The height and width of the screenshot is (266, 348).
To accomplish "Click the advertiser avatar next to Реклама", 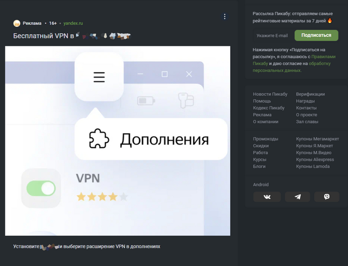I will [x=16, y=23].
